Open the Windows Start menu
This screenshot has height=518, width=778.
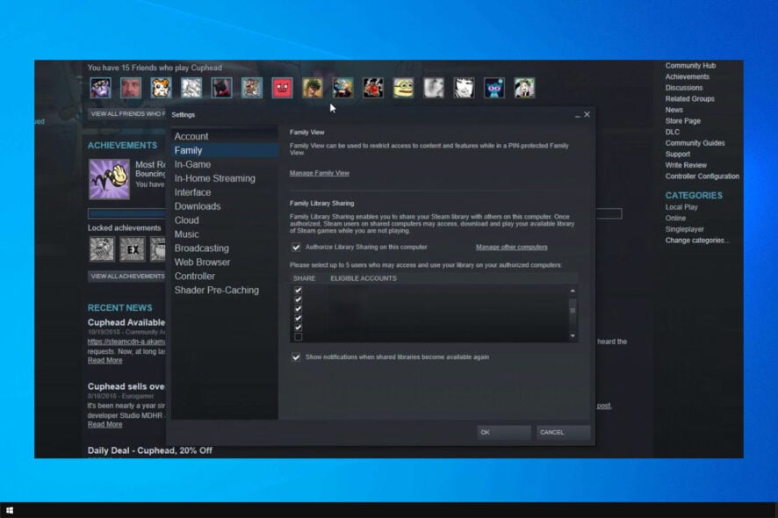click(x=11, y=510)
